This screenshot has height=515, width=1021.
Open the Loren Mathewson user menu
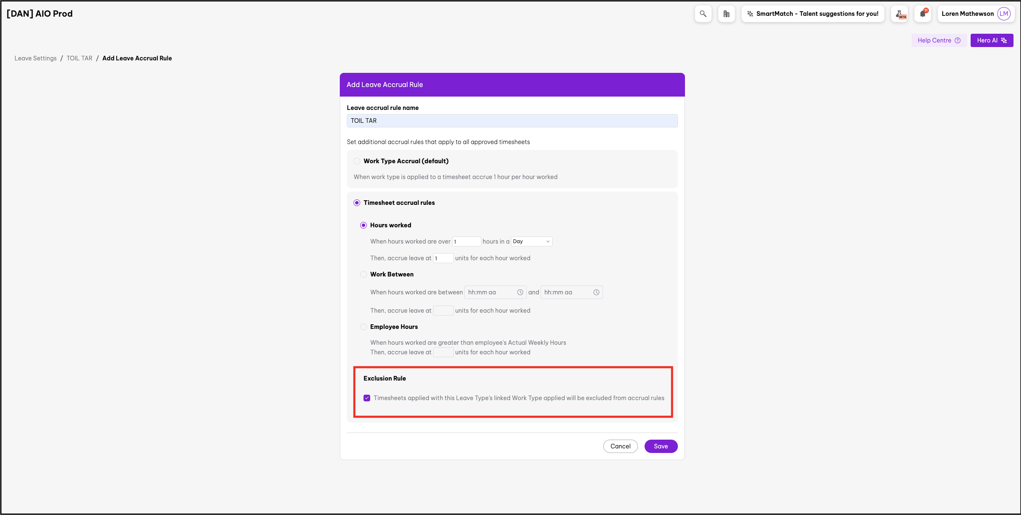coord(967,14)
